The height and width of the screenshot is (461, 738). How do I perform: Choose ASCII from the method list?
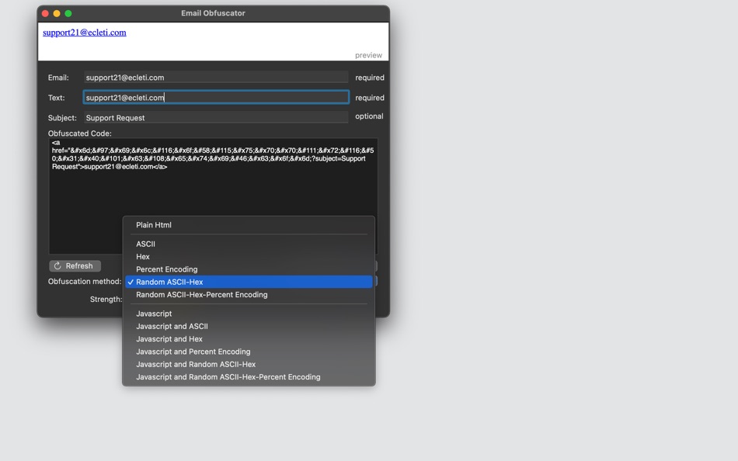249,244
